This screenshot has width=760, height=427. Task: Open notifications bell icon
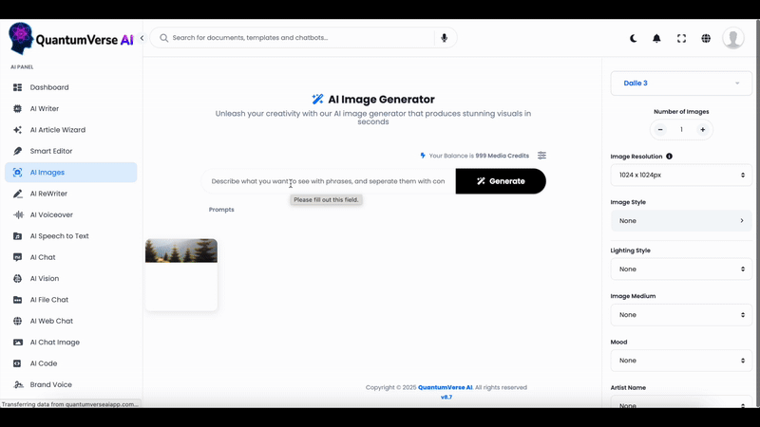pyautogui.click(x=656, y=39)
